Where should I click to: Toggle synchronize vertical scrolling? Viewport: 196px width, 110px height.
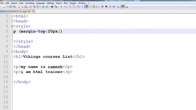tap(70, 7)
